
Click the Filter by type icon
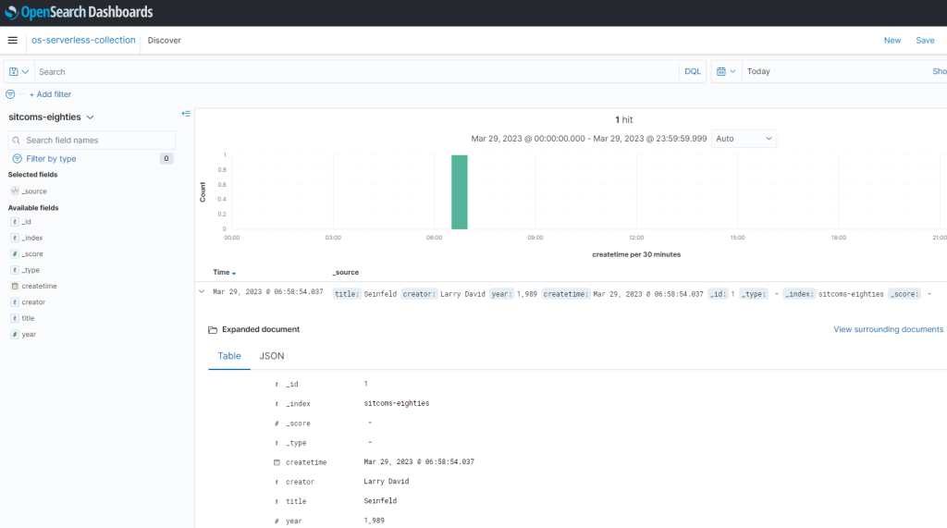point(17,158)
